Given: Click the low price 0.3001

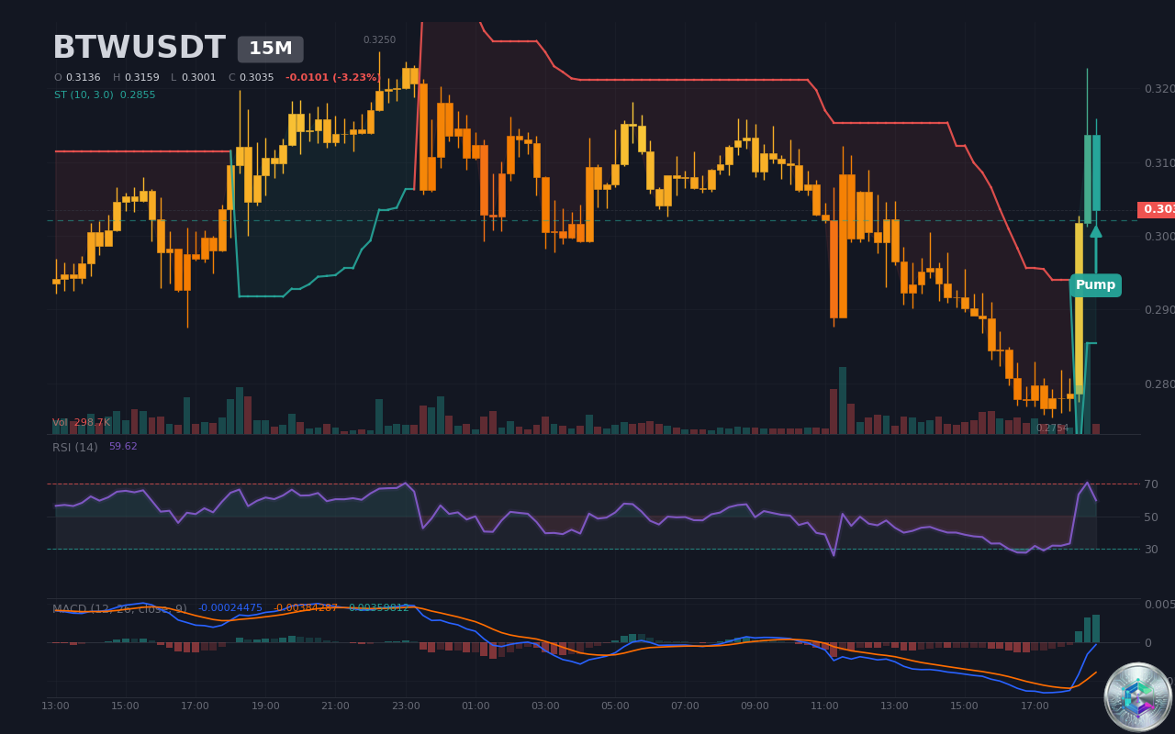Looking at the screenshot, I should pos(198,78).
